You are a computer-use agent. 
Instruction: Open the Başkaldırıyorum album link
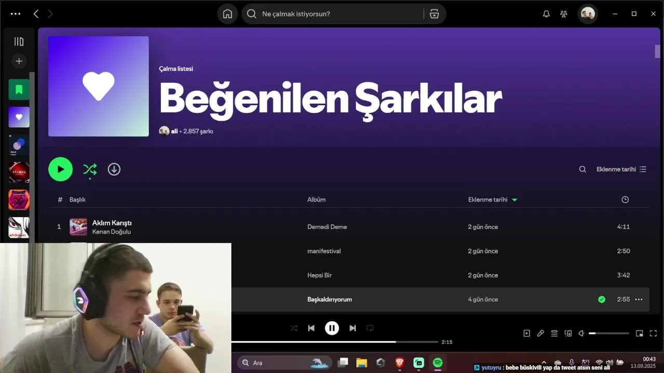click(329, 299)
